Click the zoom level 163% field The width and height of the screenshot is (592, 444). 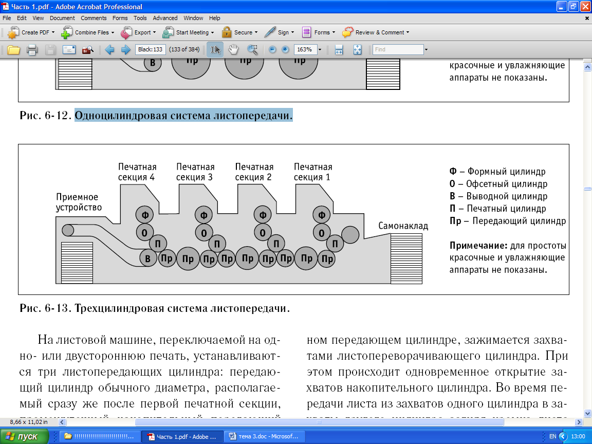pos(305,49)
